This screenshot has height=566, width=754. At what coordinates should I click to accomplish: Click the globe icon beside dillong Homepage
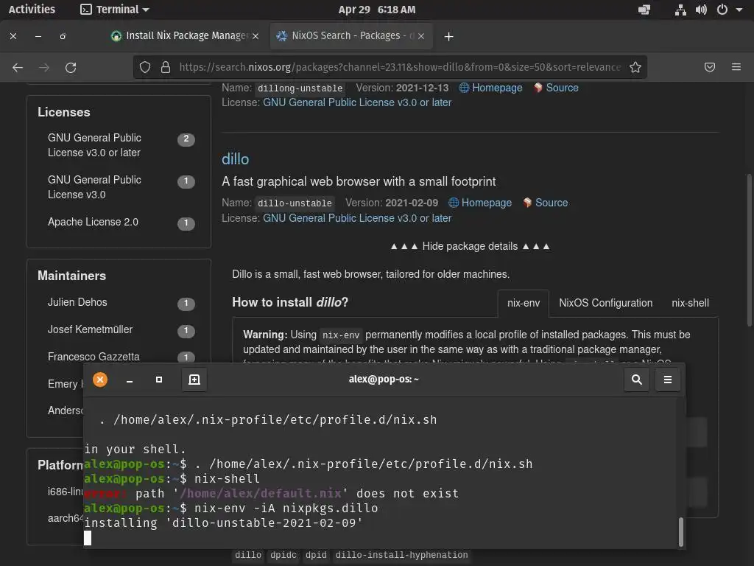click(x=464, y=88)
